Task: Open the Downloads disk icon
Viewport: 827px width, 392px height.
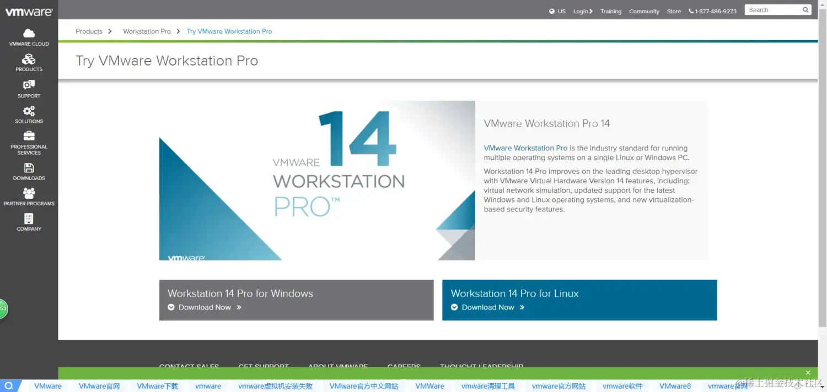Action: 29,168
